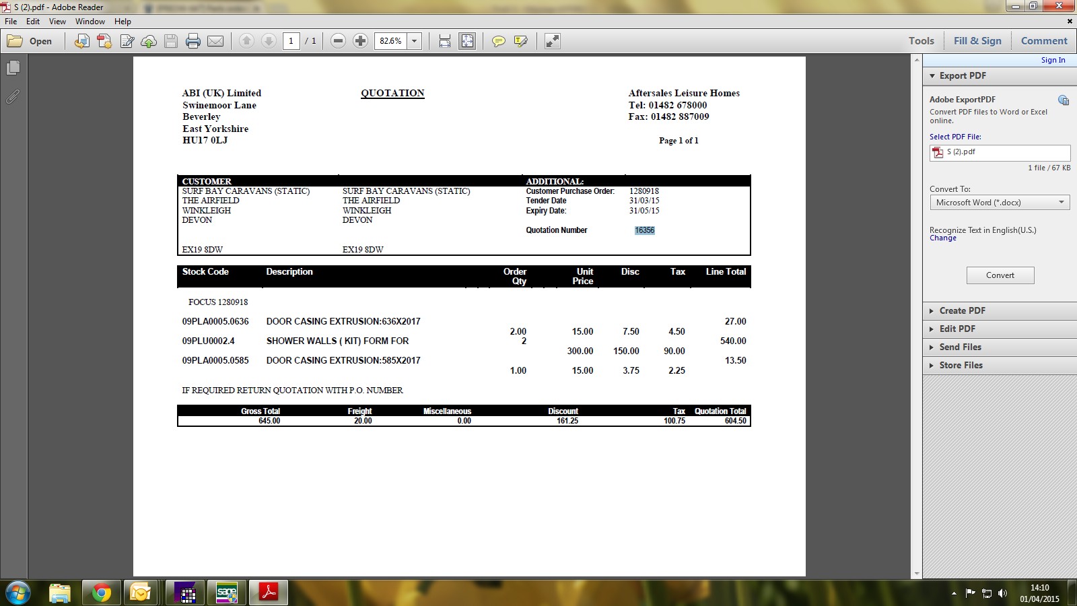Click the convert PDF to Word/Excel online icon
This screenshot has height=606, width=1077.
click(x=82, y=41)
